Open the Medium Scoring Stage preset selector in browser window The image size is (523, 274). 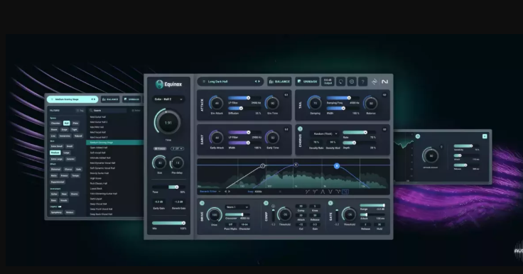72,99
